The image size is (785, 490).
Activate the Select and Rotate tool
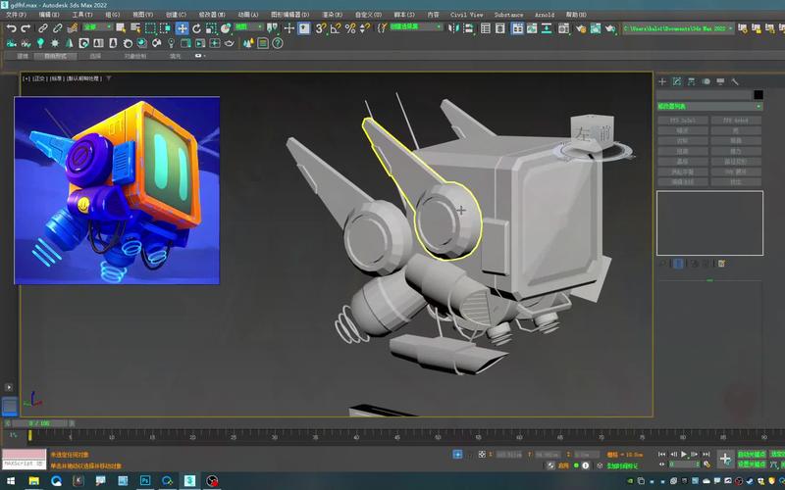(x=197, y=28)
